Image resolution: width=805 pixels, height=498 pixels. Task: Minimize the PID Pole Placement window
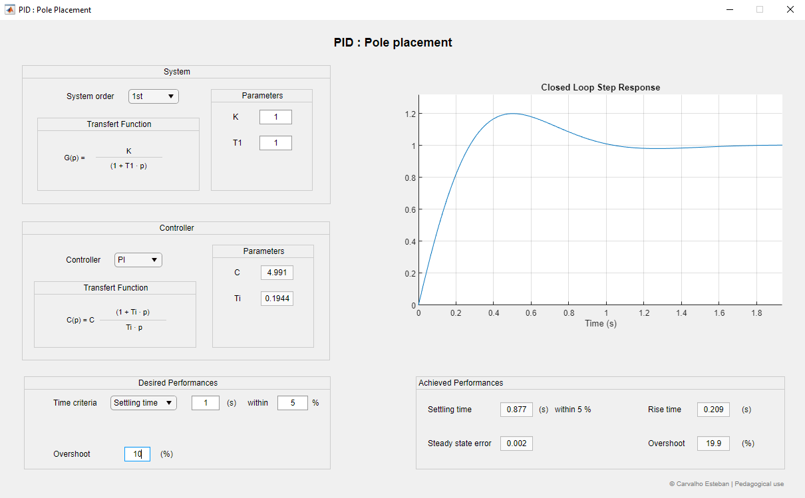(x=730, y=9)
